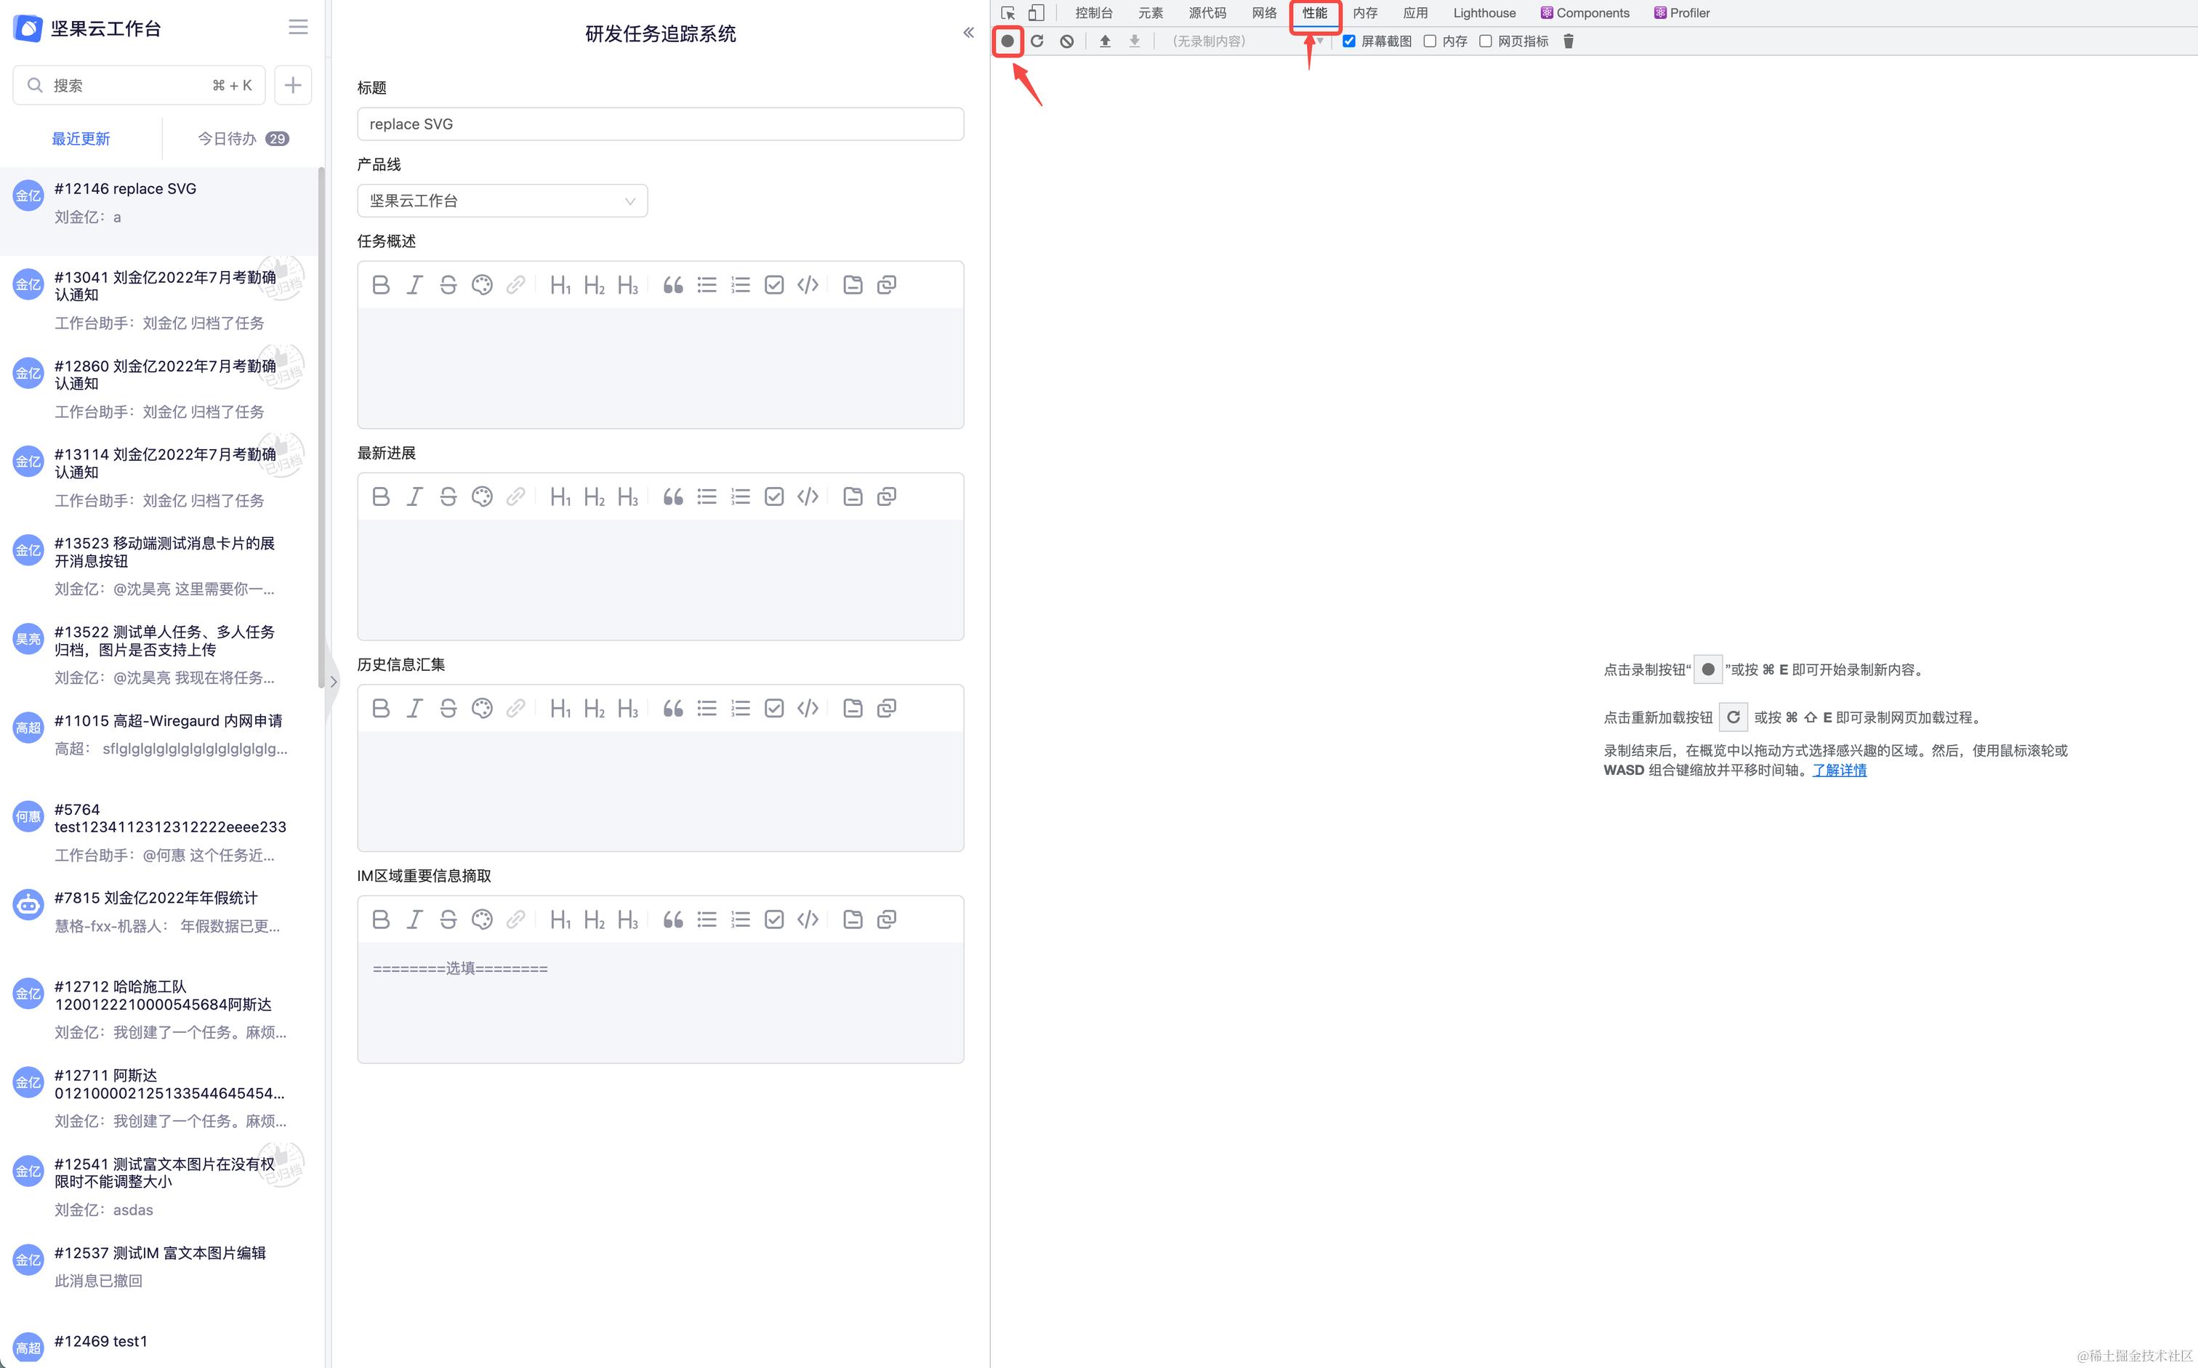Viewport: 2198px width, 1368px height.
Task: Click inspect element picker icon
Action: [1007, 12]
